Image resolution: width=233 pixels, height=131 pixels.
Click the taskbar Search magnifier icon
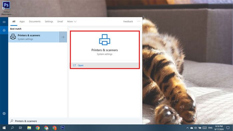tap(12, 128)
